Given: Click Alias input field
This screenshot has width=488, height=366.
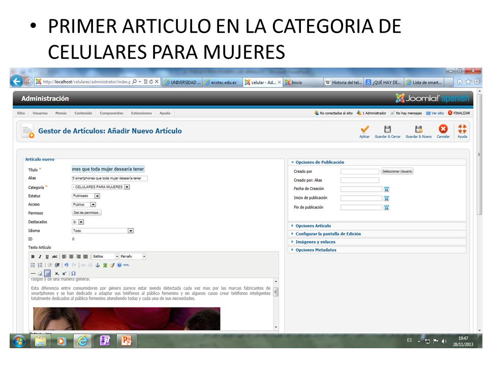Looking at the screenshot, I should click(x=110, y=178).
